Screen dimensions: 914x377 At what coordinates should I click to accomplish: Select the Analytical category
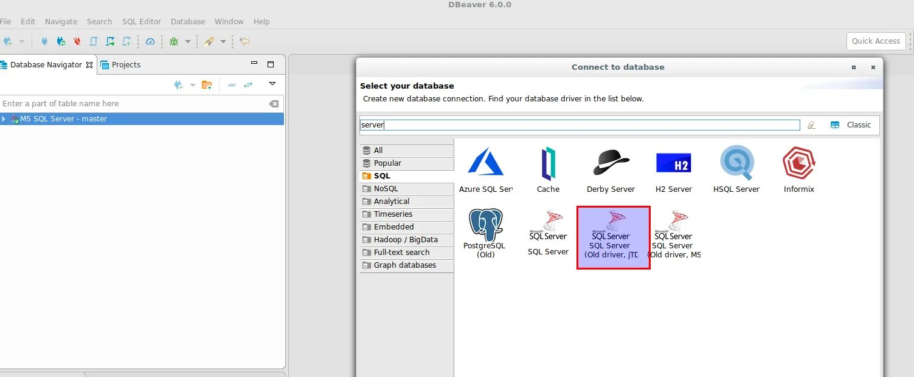tap(407, 202)
